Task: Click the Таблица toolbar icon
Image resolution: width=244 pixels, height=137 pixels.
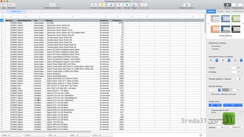Action: click(102, 5)
